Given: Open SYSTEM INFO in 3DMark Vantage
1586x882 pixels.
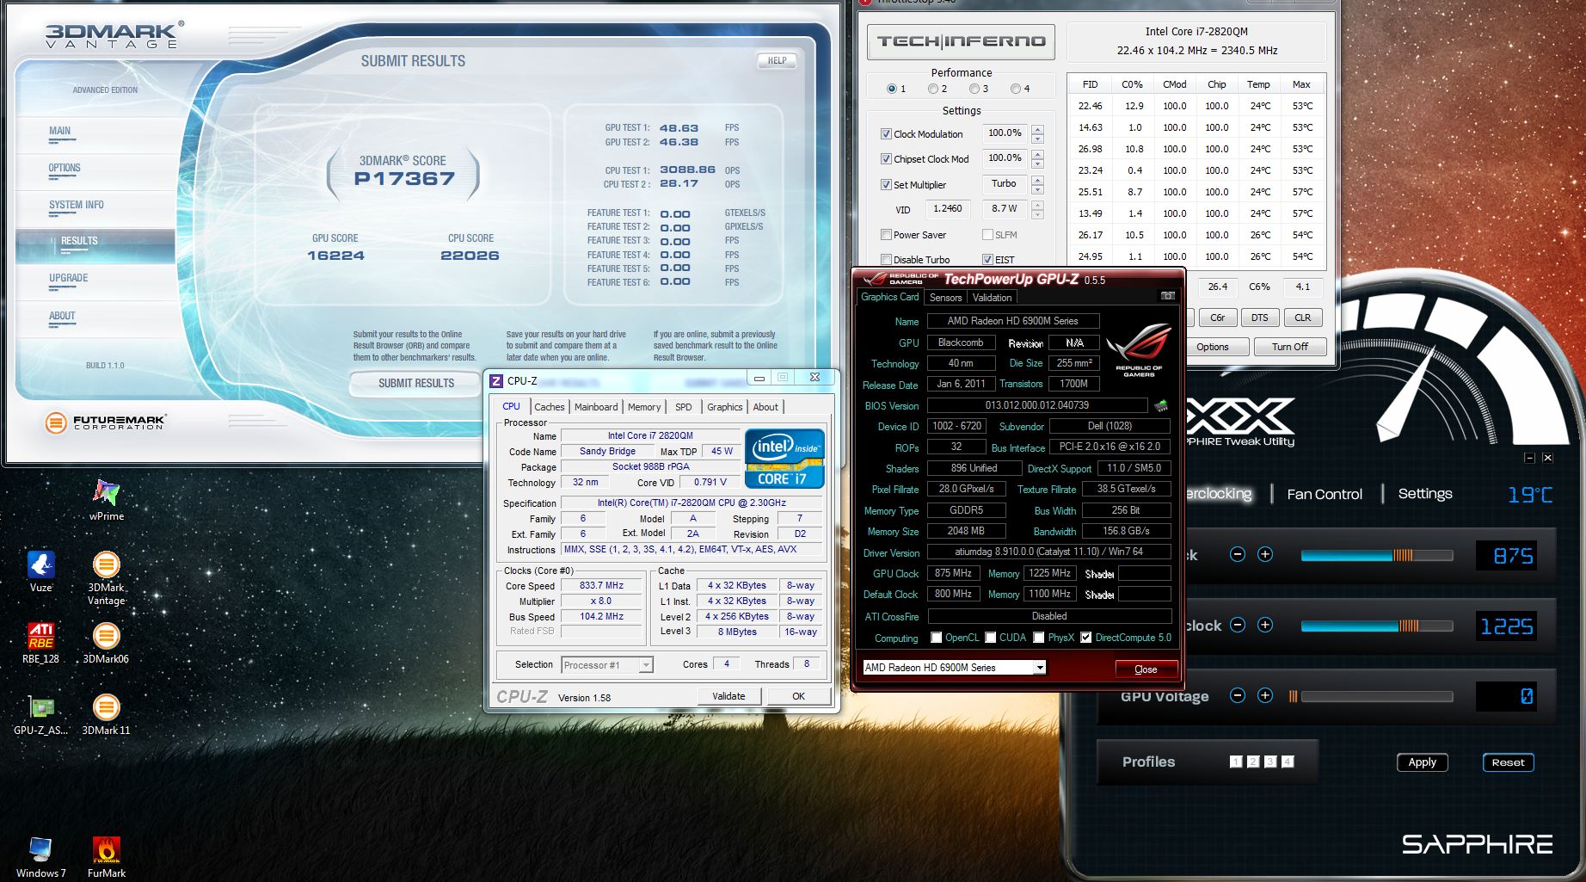Looking at the screenshot, I should click(77, 205).
